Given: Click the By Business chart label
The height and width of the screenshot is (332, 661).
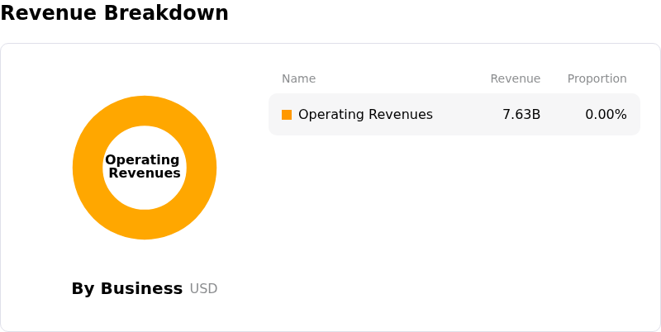Looking at the screenshot, I should coord(127,288).
